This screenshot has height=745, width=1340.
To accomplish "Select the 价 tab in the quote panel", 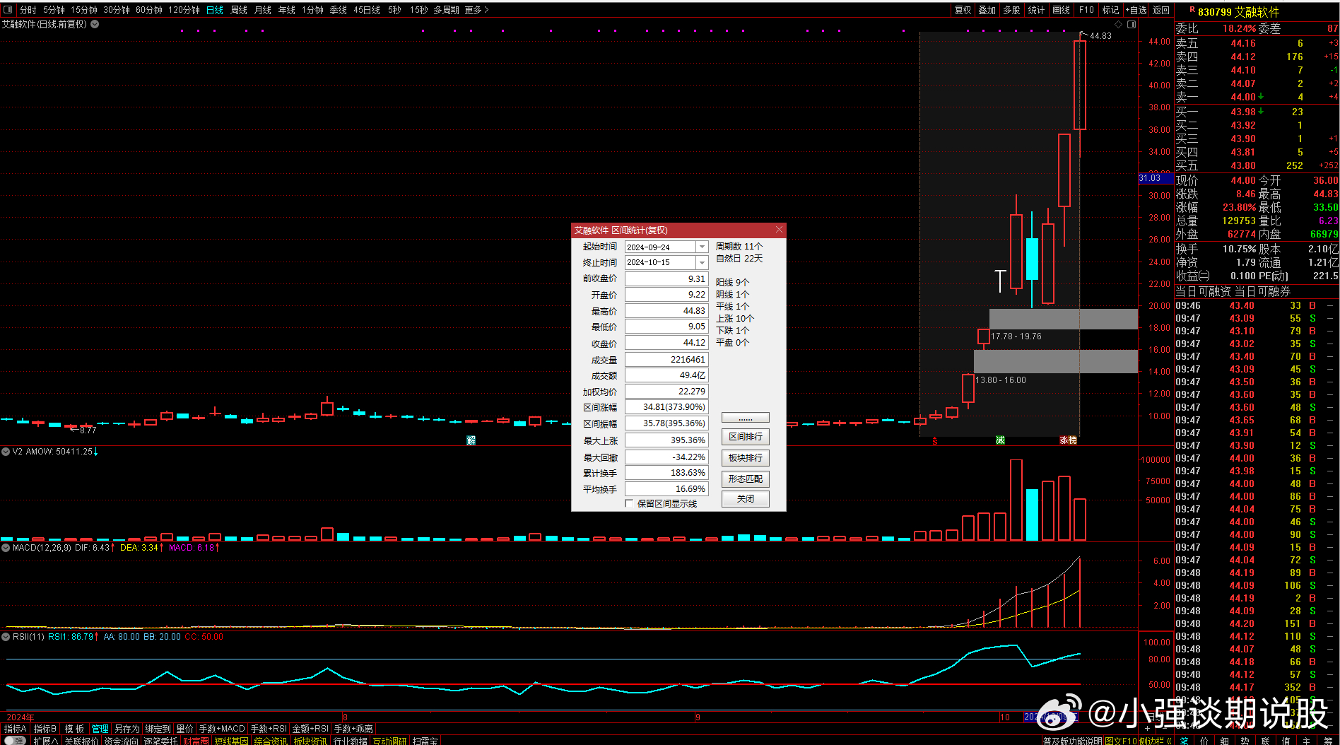I will click(x=1204, y=741).
